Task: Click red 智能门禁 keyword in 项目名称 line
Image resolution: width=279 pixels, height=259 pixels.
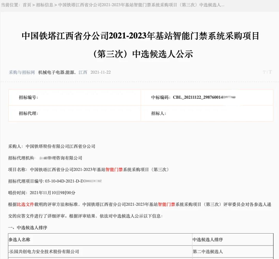Action: [x=114, y=170]
